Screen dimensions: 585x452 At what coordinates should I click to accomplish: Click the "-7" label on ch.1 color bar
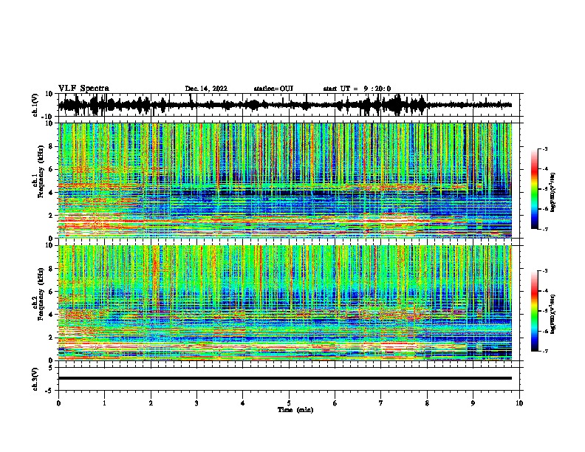coord(545,229)
